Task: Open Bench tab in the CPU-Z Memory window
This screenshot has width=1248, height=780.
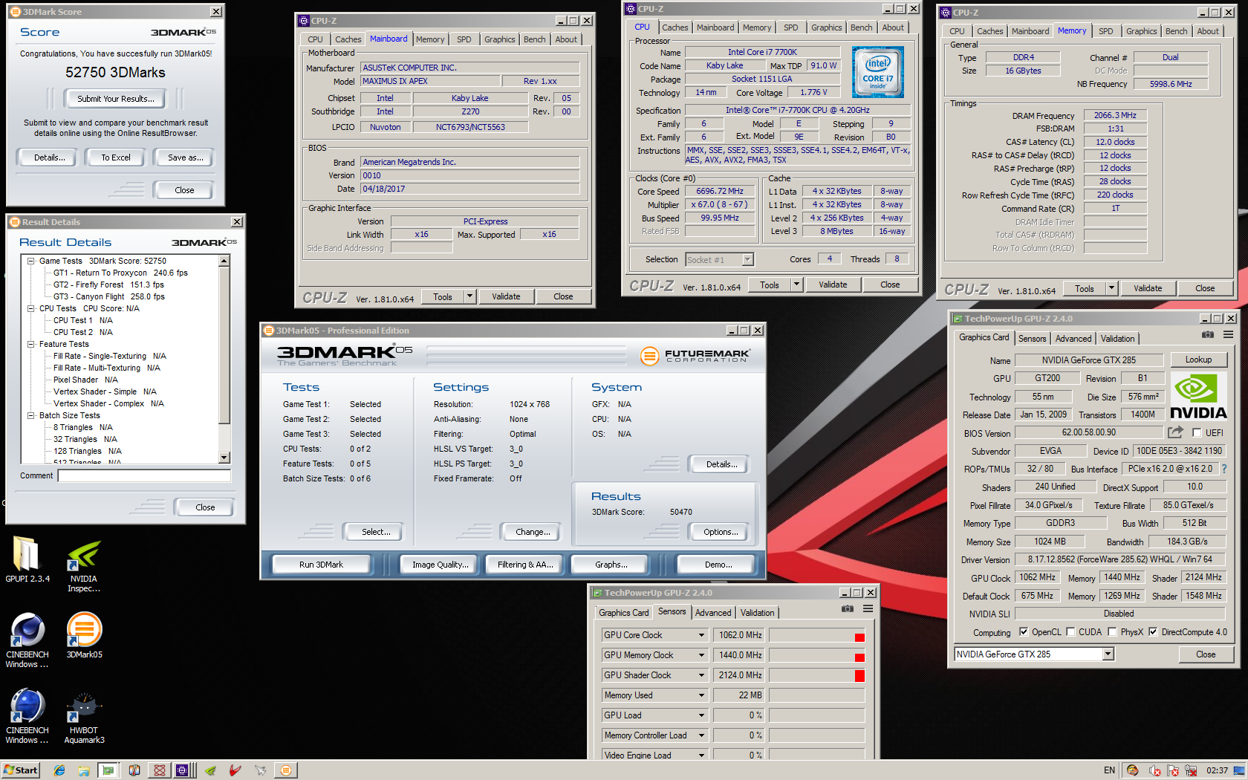Action: click(1176, 31)
